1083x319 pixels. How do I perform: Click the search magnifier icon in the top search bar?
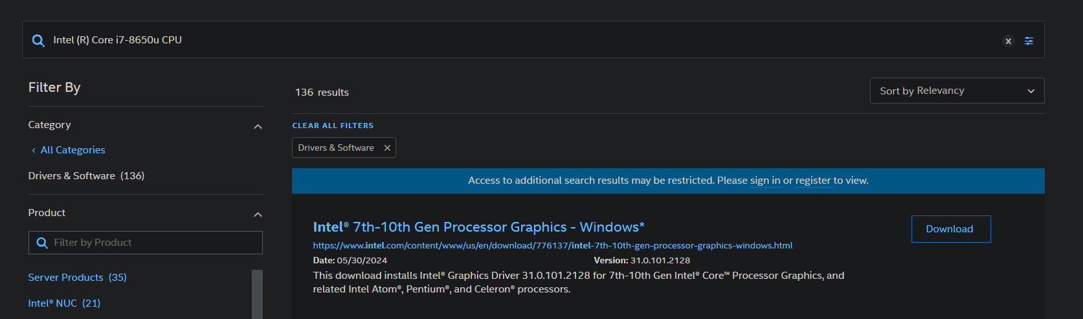(x=39, y=41)
